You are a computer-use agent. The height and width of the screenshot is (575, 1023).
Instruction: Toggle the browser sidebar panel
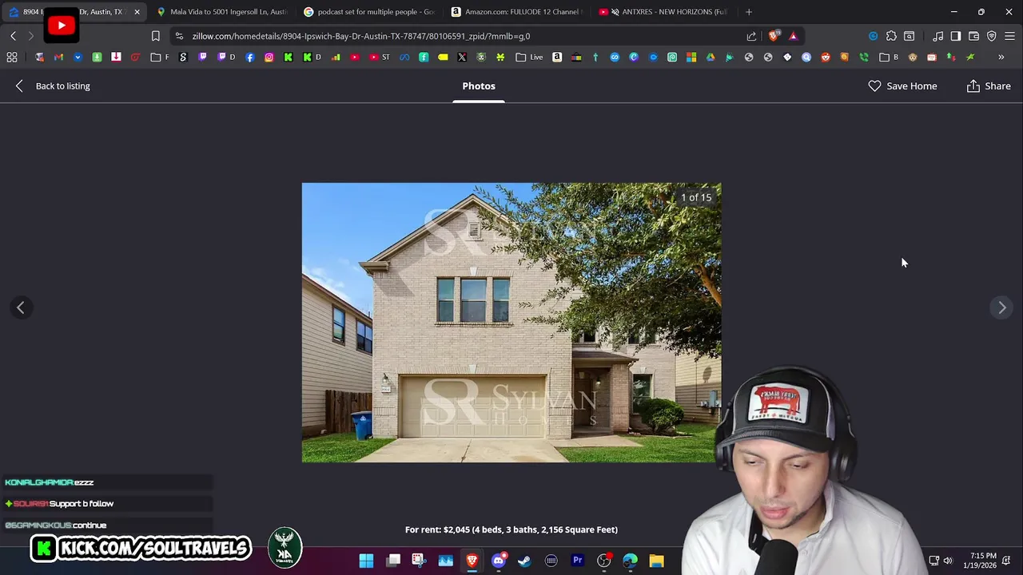tap(956, 36)
